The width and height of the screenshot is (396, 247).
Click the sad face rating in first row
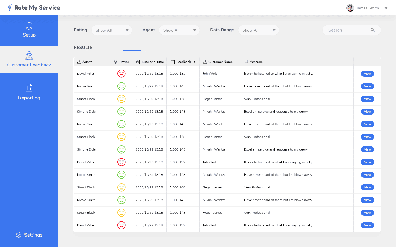tap(121, 74)
